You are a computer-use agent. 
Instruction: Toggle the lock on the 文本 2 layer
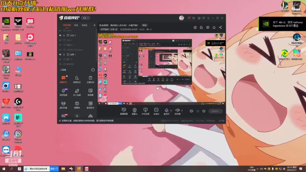point(64,35)
